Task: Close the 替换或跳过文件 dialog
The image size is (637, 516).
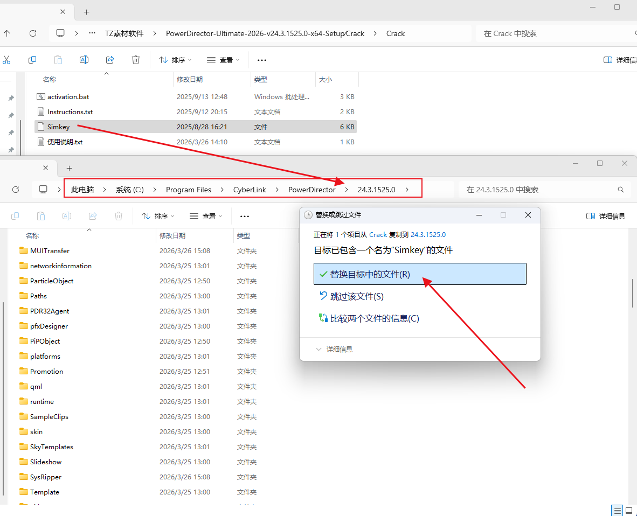Action: click(x=528, y=215)
